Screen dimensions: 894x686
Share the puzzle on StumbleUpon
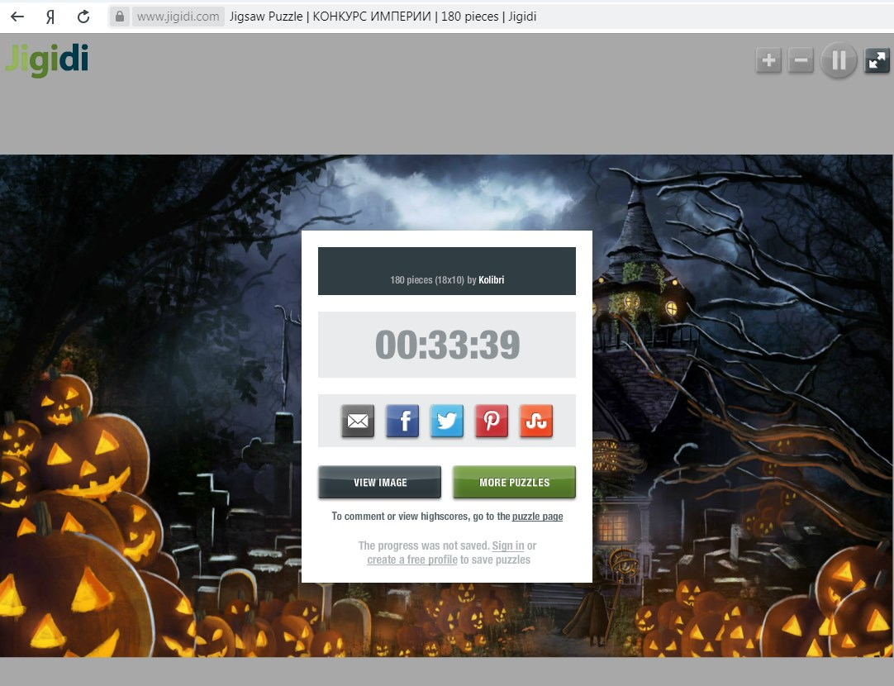coord(536,421)
